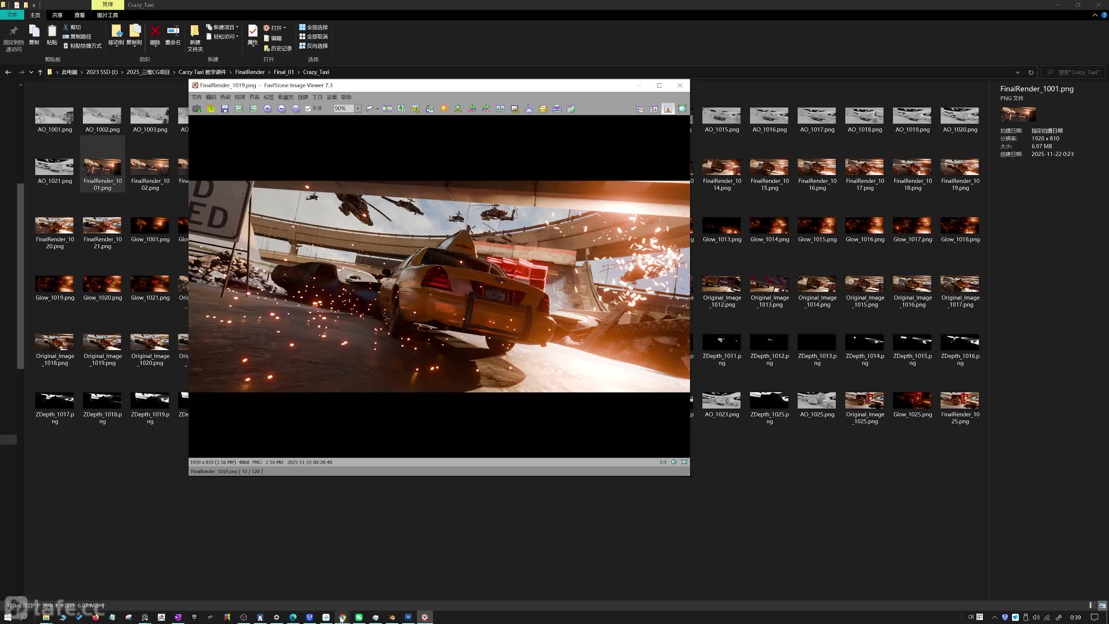Go to next image with green arrow
The image size is (1109, 624).
tap(253, 109)
